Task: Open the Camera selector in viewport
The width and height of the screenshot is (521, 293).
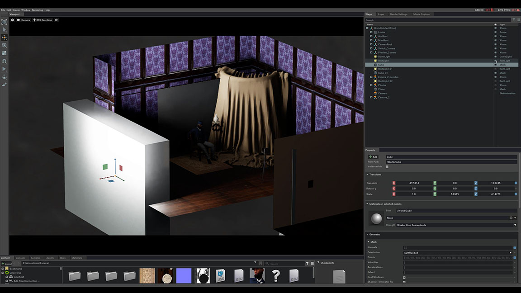Action: point(24,20)
